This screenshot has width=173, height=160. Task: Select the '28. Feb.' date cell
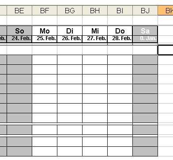(120, 39)
